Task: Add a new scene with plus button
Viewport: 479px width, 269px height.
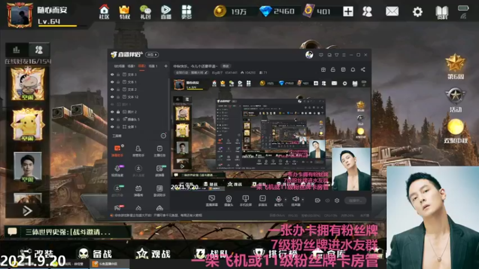Action: [166, 66]
